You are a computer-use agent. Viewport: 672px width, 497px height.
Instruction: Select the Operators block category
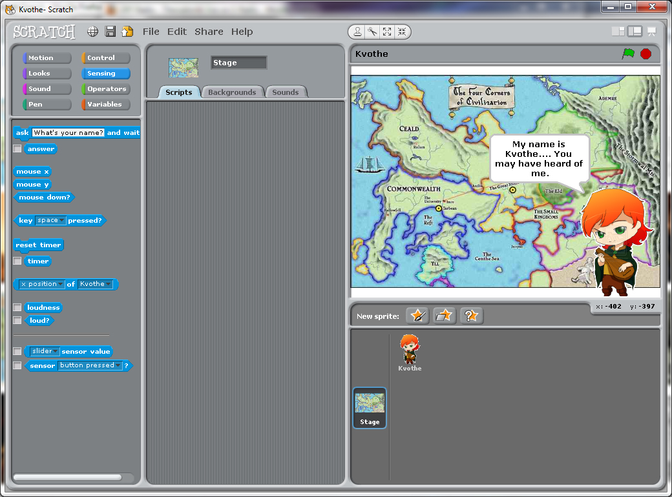105,88
